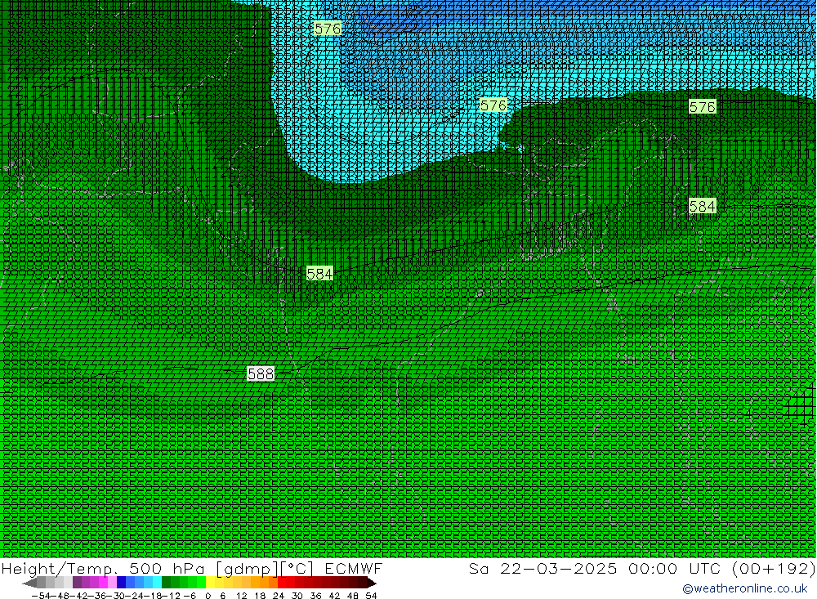Click the 36 legend scale value
Image resolution: width=817 pixels, height=599 pixels.
(315, 596)
